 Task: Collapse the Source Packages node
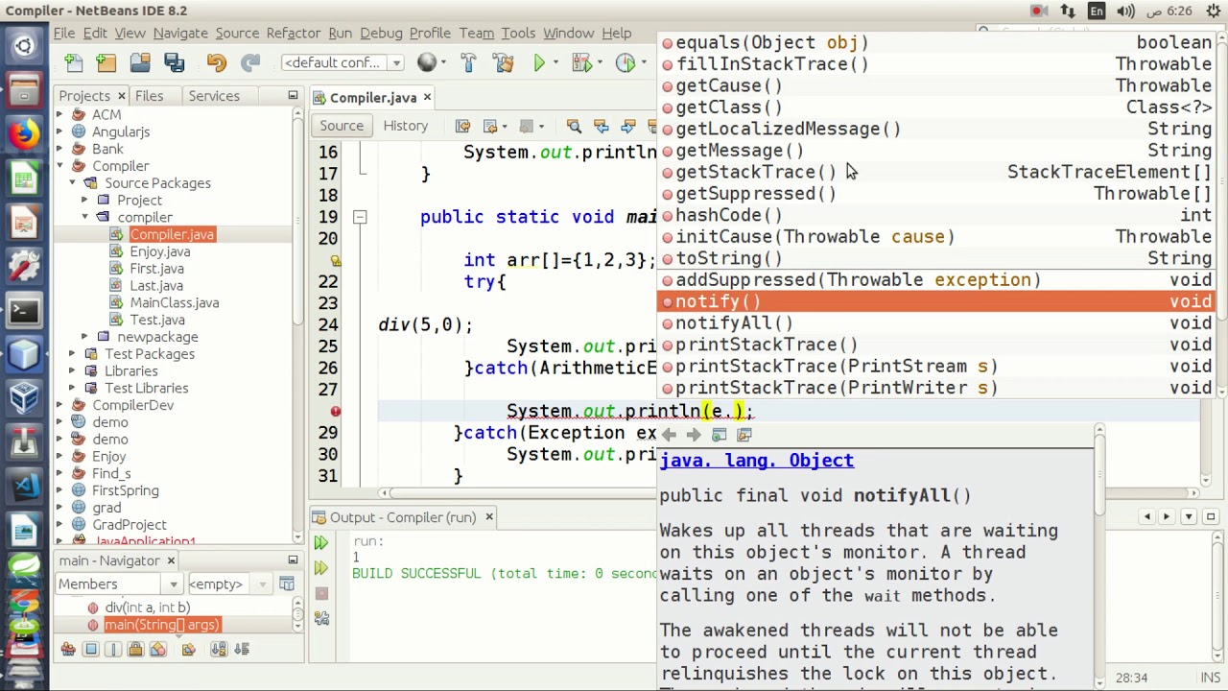tap(72, 183)
